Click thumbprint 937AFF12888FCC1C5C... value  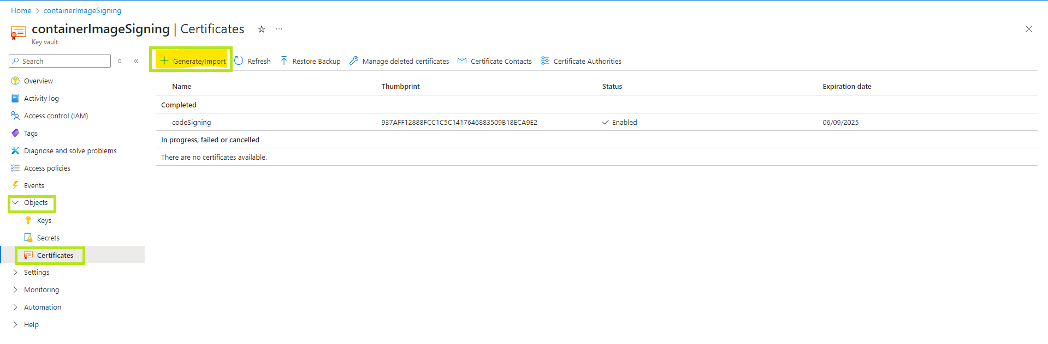click(x=459, y=122)
